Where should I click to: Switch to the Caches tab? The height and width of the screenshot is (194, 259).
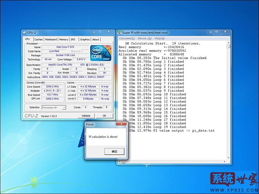pyautogui.click(x=38, y=39)
